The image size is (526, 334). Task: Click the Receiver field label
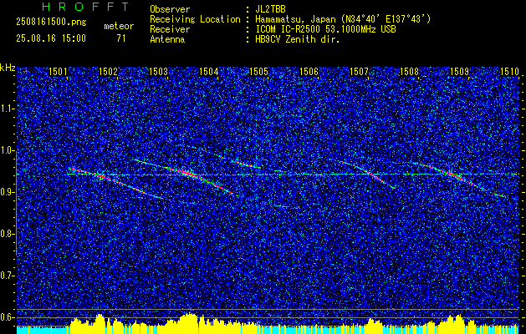pos(170,29)
